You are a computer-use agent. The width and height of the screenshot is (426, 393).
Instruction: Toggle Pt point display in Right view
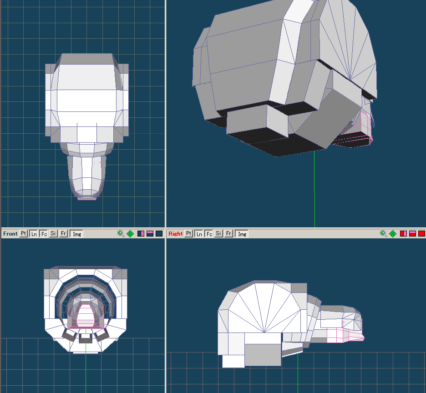coord(189,234)
